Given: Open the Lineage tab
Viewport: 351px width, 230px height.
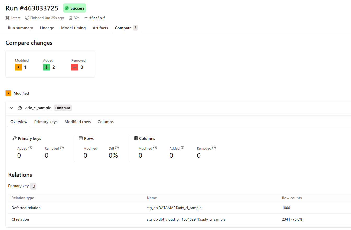Looking at the screenshot, I should tap(47, 28).
